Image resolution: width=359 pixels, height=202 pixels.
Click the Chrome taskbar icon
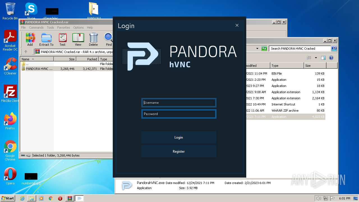pyautogui.click(x=51, y=198)
